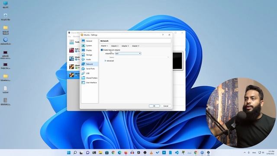Toggle Enable Network Adapter checkbox
The image size is (277, 156).
[102, 50]
